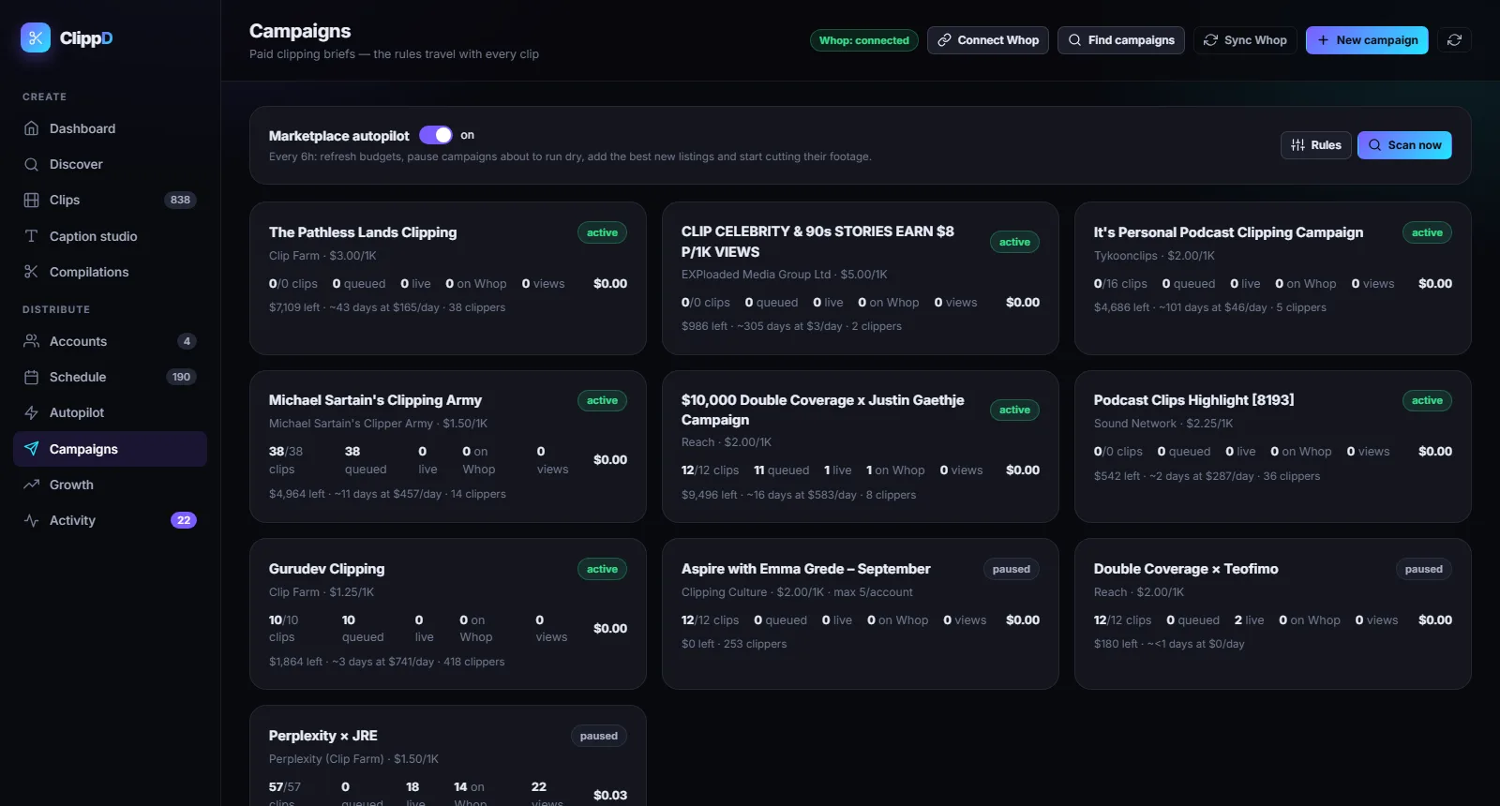
Task: Click the Whop: connected status badge
Action: click(x=864, y=40)
